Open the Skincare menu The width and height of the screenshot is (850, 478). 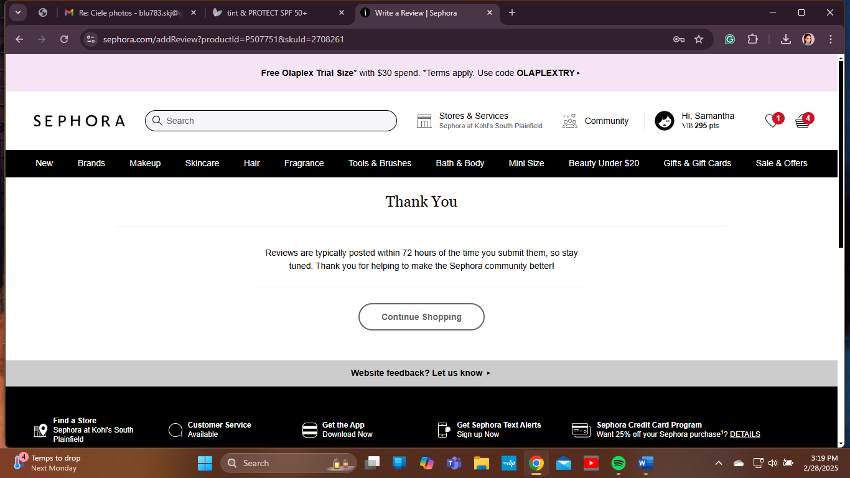coord(202,163)
